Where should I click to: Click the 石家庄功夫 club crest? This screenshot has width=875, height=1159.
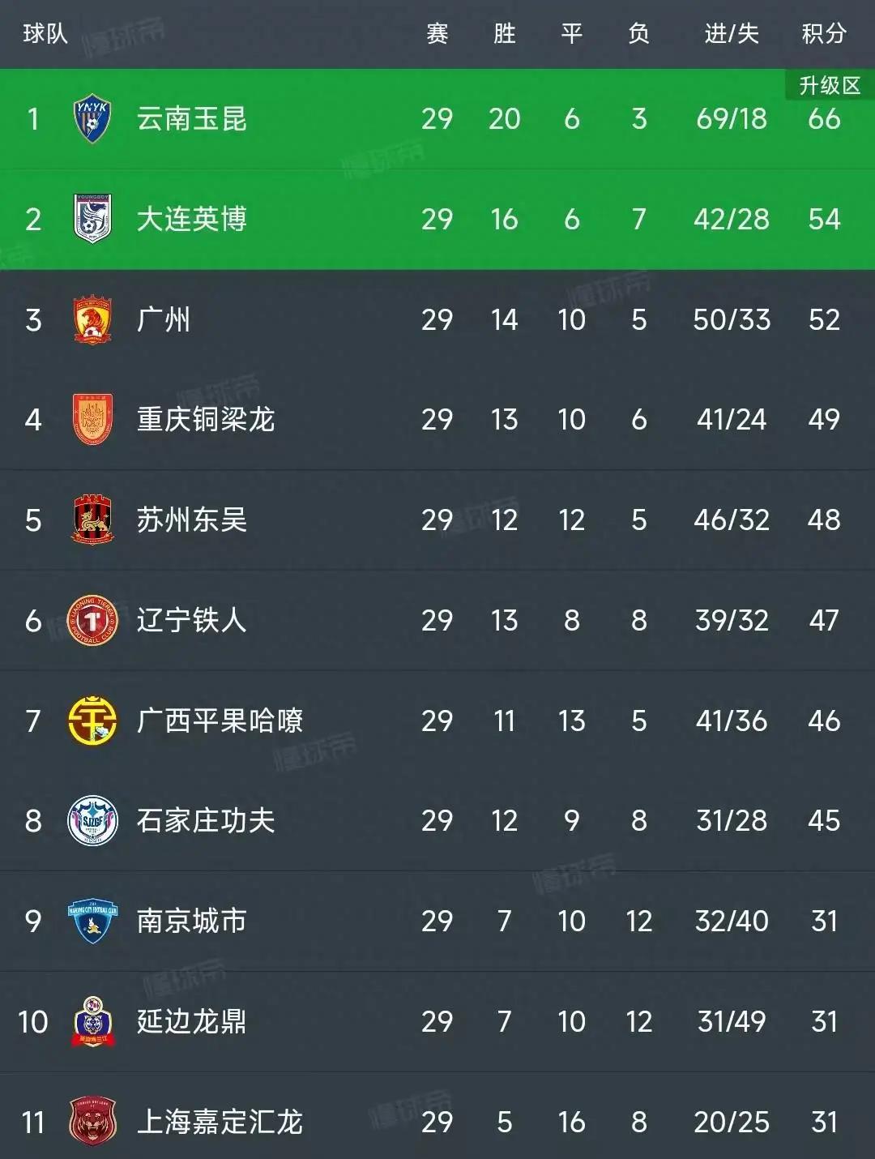coord(92,820)
